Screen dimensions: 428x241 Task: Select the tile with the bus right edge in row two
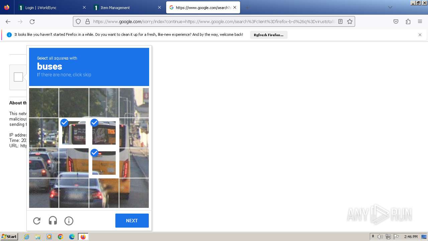(x=134, y=133)
